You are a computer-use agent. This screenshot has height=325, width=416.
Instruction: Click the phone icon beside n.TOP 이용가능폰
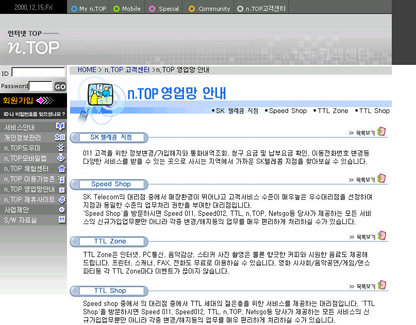point(61,179)
